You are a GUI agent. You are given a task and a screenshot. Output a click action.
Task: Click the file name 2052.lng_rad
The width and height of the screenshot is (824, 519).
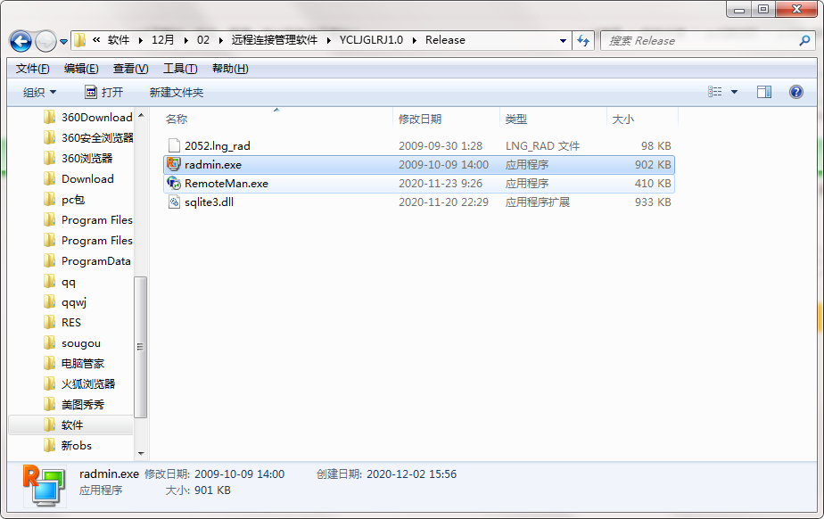pos(217,146)
